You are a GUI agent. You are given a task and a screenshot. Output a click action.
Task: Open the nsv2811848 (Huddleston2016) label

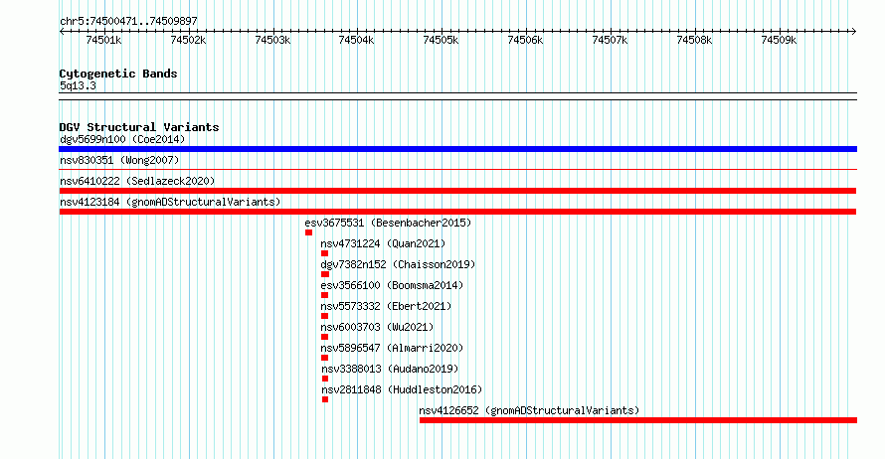coord(403,389)
